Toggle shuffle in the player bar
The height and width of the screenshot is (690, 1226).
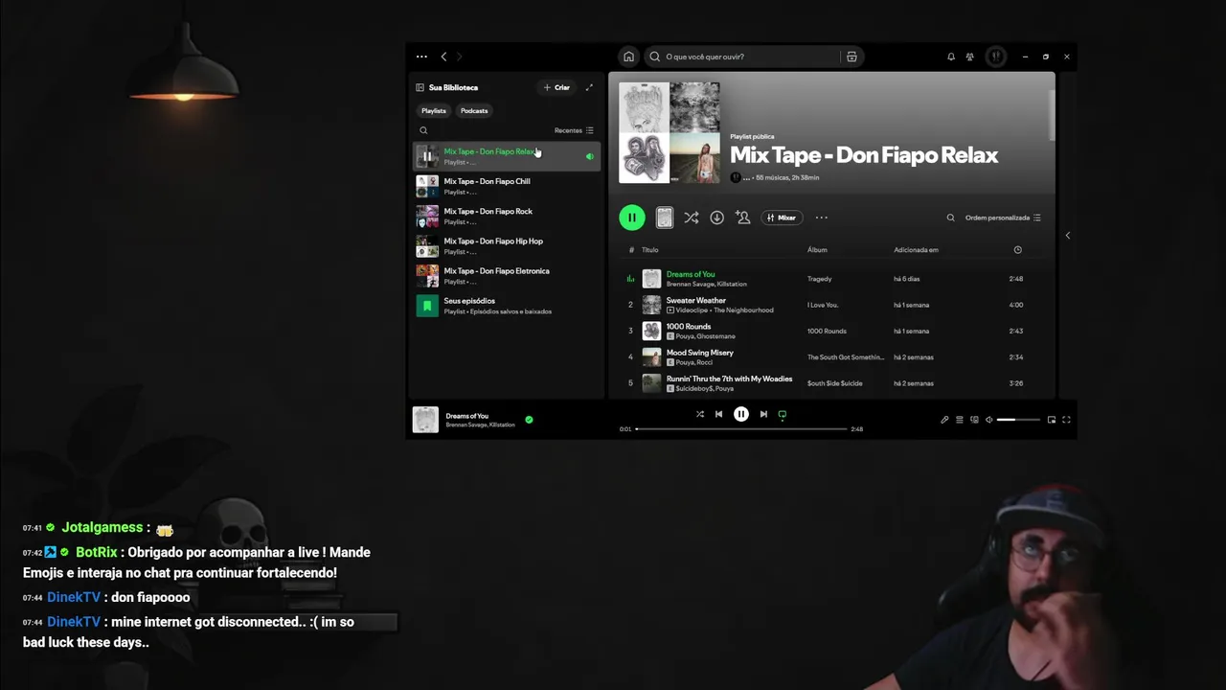(699, 414)
